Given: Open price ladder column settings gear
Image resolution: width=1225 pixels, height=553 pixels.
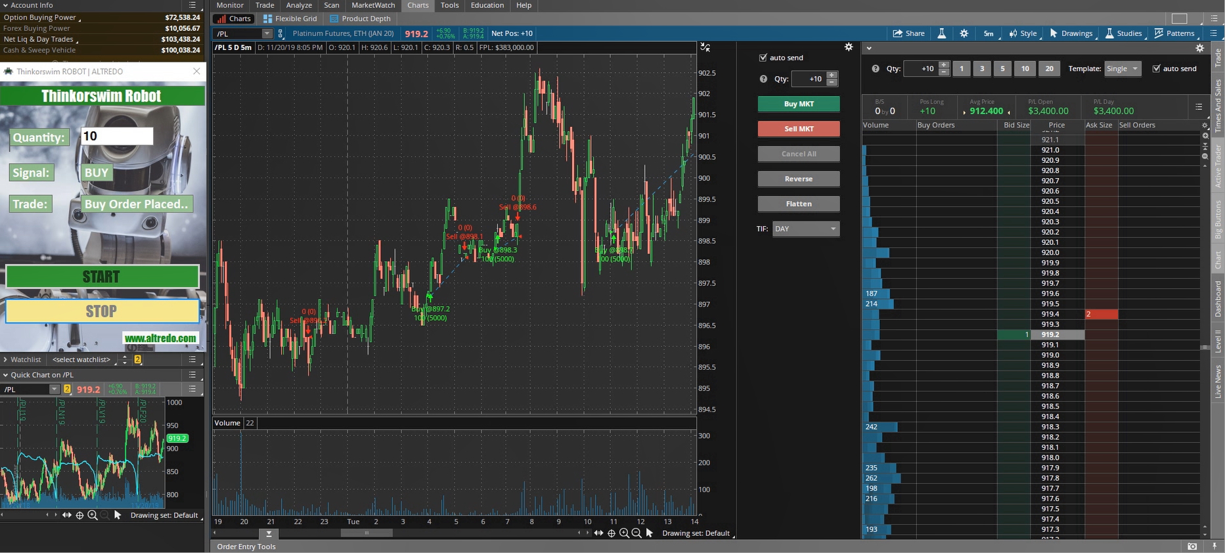Looking at the screenshot, I should coord(1205,125).
